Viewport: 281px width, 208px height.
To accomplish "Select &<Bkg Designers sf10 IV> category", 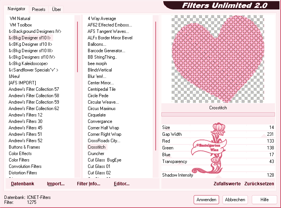I will tap(32, 57).
